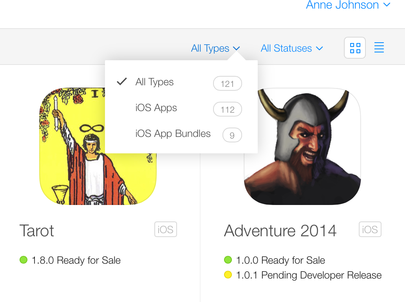
Task: Expand the All Statuses filter dropdown
Action: (x=291, y=49)
